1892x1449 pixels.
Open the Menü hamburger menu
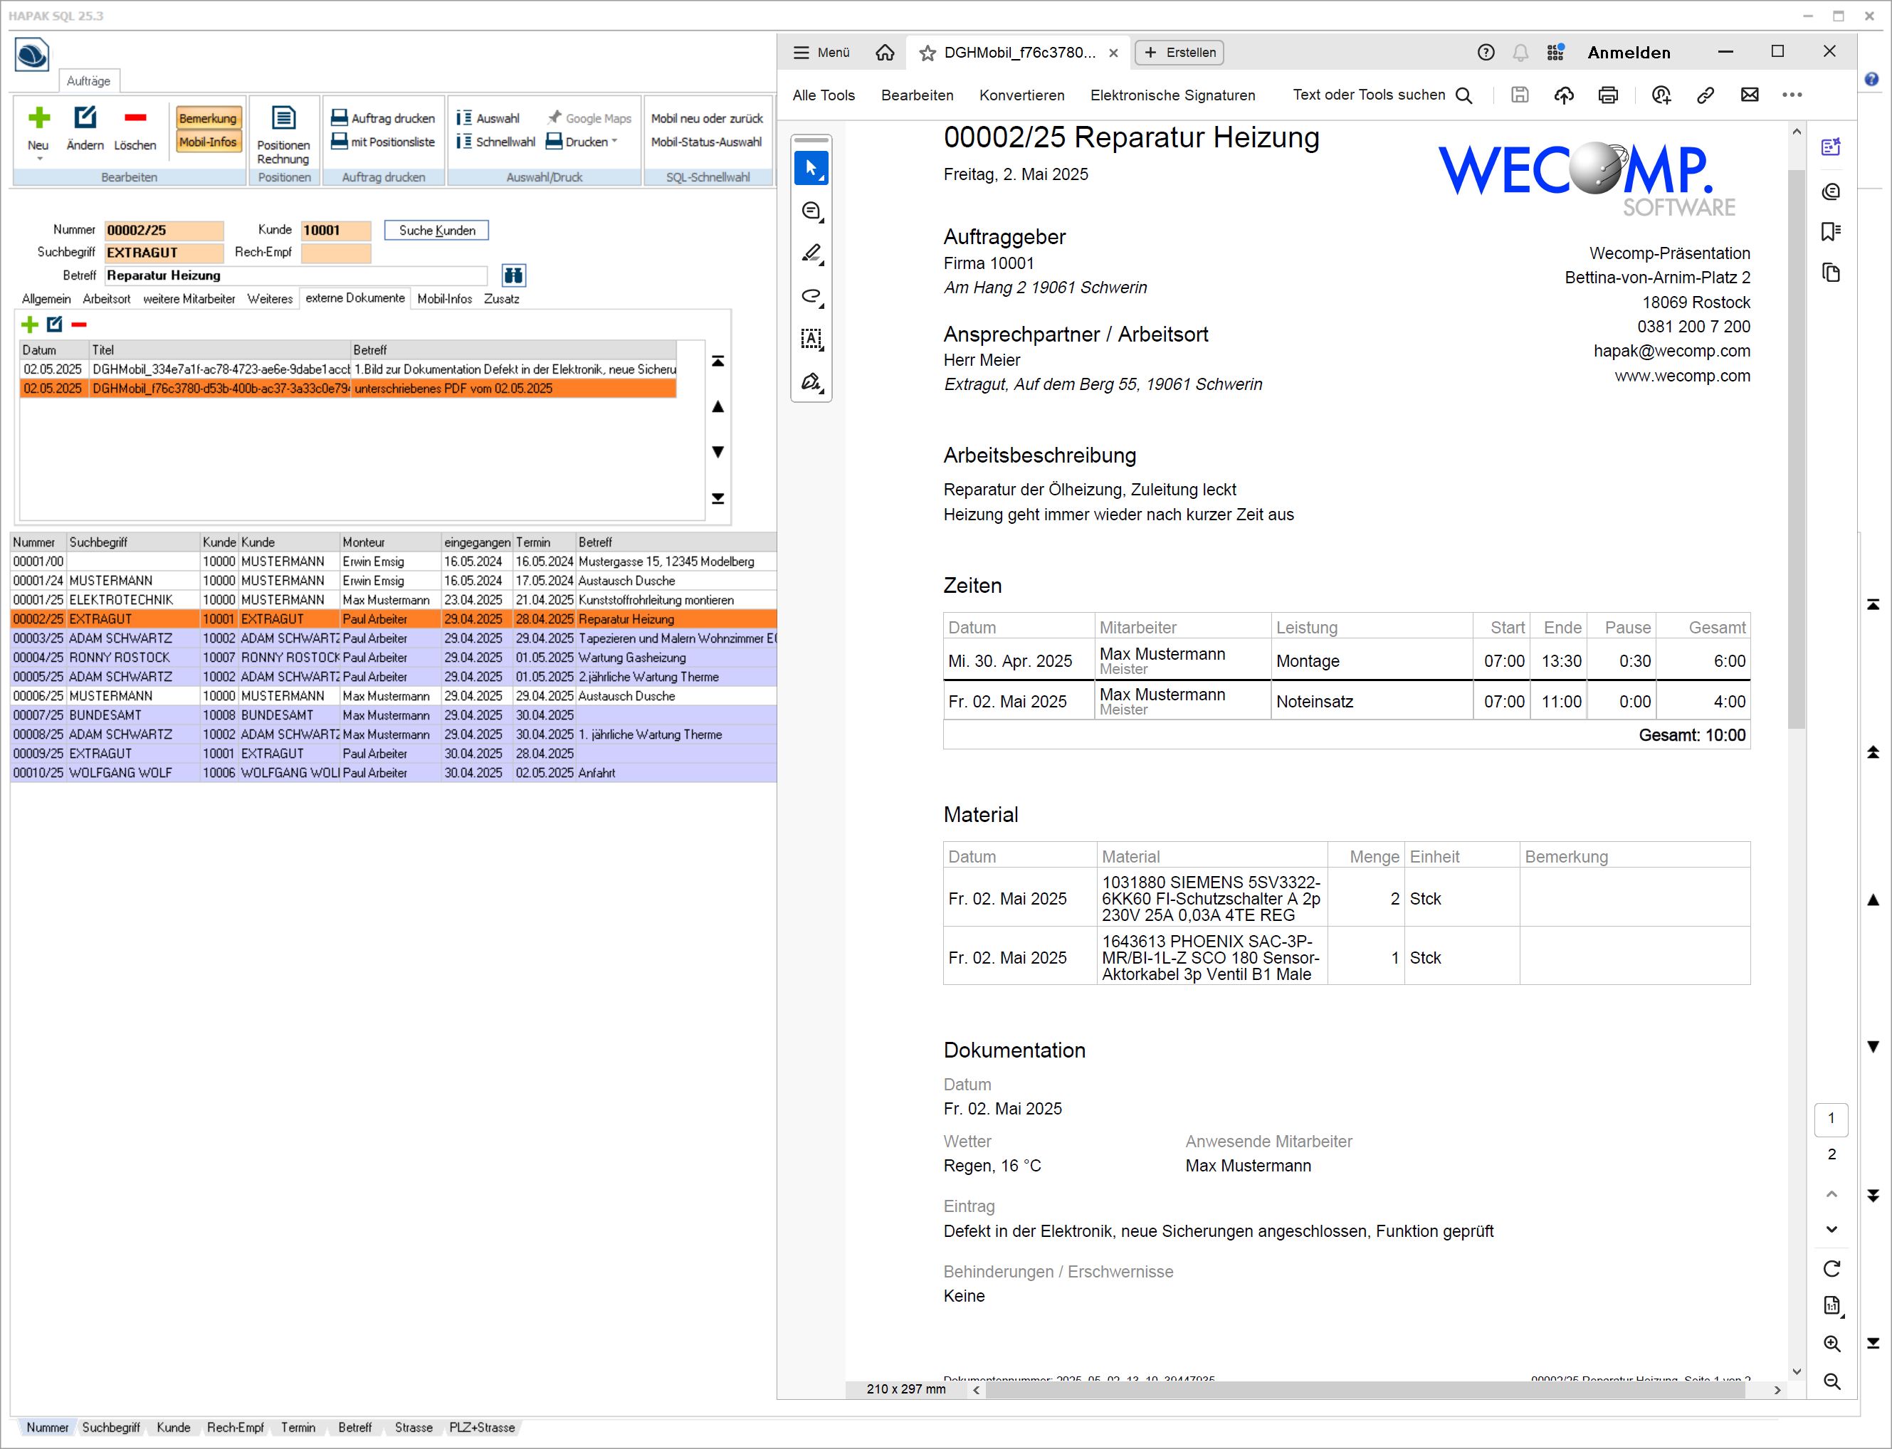point(821,53)
